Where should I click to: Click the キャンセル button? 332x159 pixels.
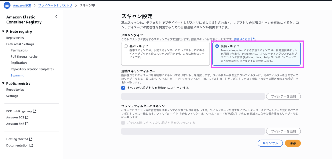270,143
